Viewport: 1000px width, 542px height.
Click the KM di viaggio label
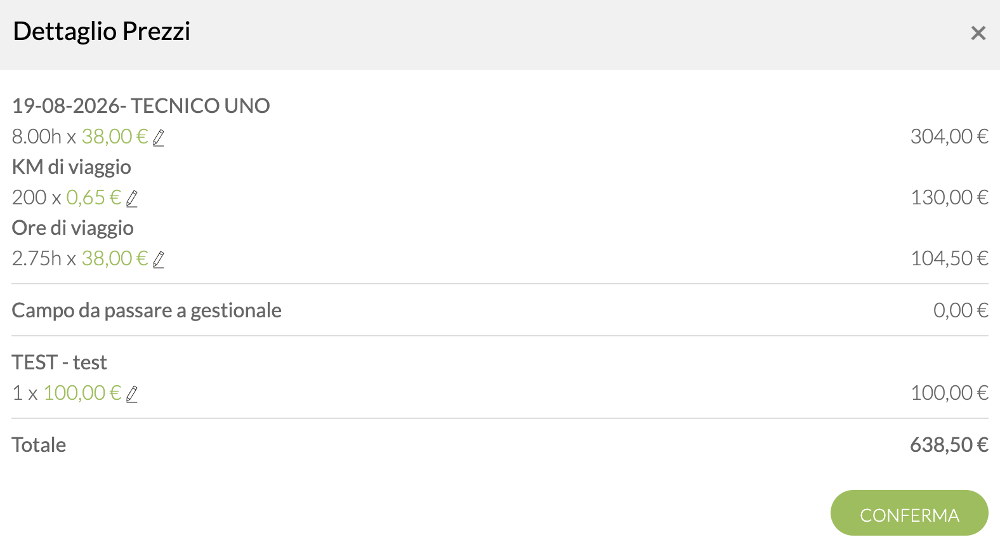(72, 167)
